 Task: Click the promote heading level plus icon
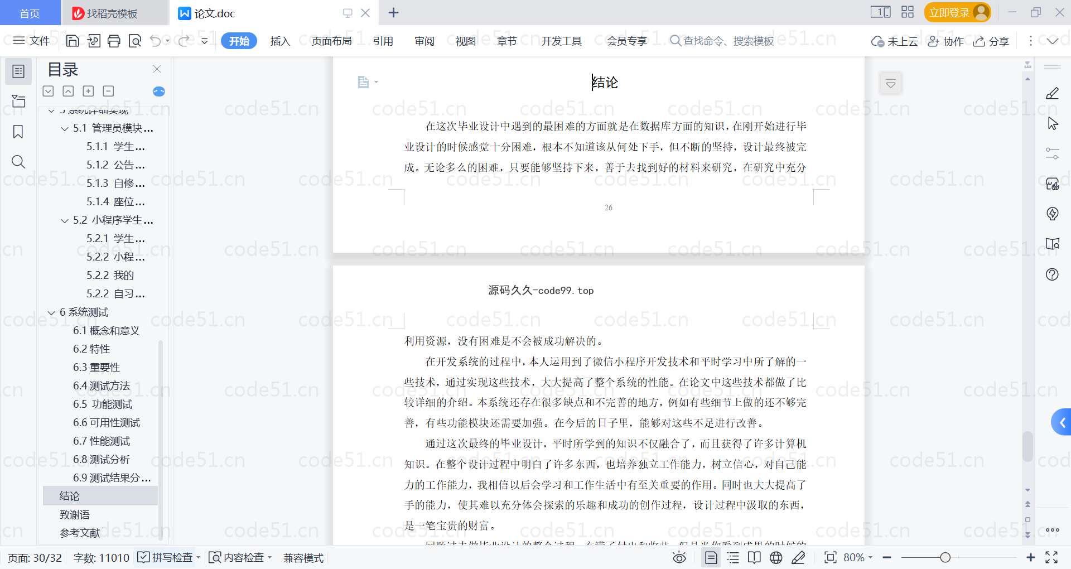[x=88, y=91]
